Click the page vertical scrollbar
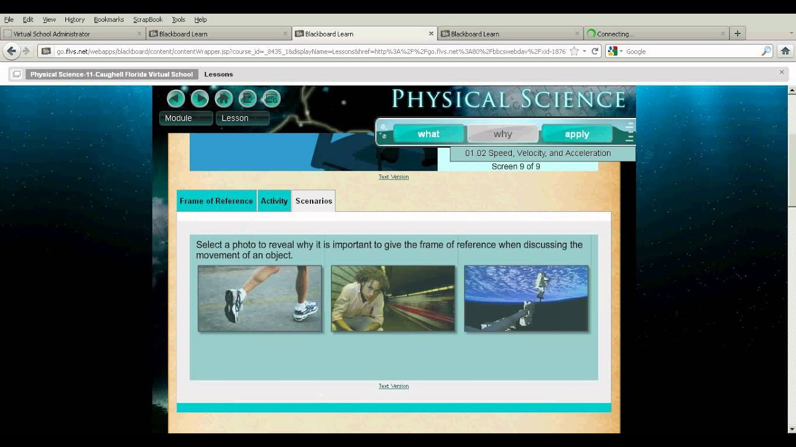 792,168
